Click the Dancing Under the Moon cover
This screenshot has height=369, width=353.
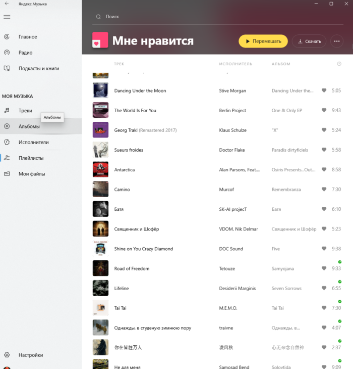pyautogui.click(x=100, y=90)
